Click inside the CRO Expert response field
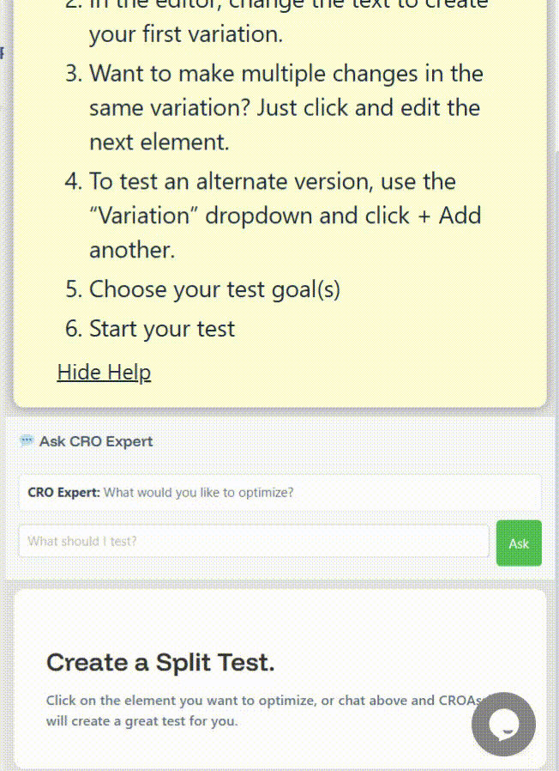This screenshot has height=771, width=559. pos(279,492)
